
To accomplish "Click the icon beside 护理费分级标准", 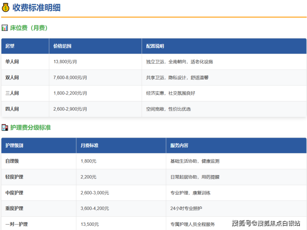I will [5, 128].
